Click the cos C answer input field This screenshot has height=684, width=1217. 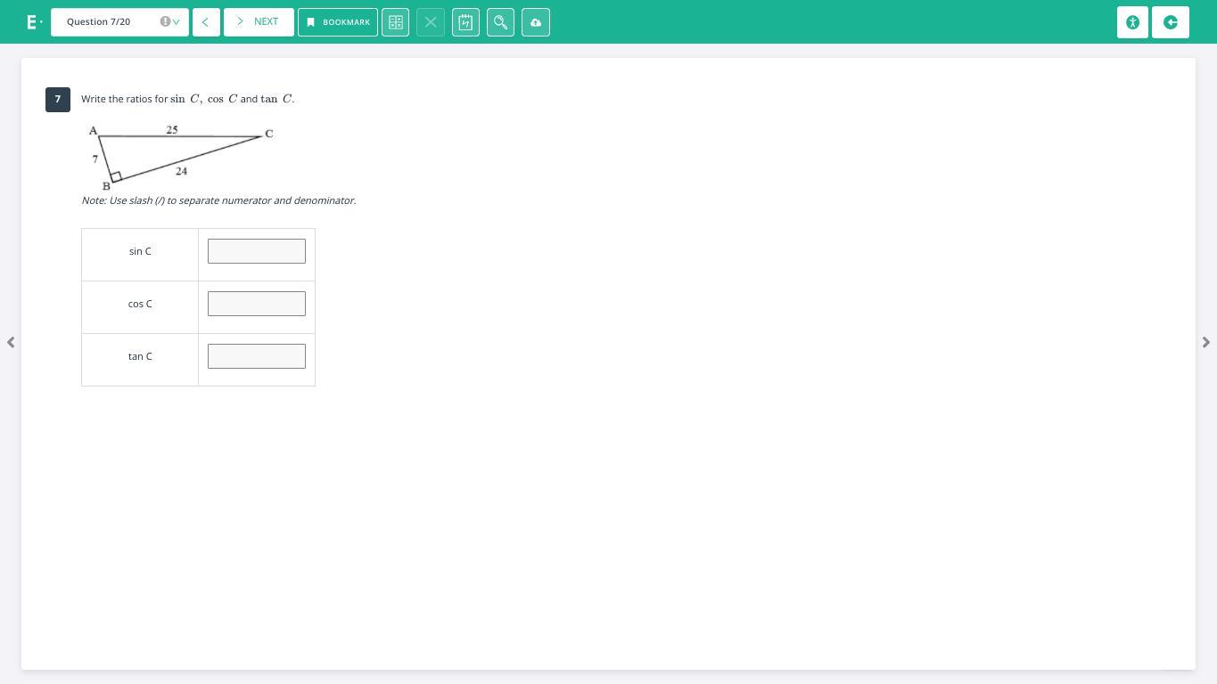(x=257, y=304)
